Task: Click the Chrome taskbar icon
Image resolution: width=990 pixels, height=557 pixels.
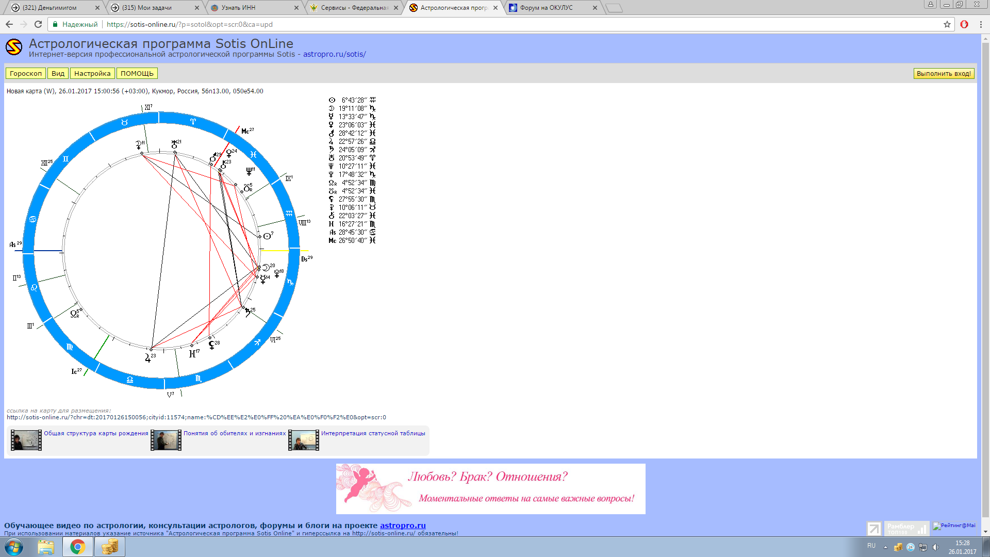Action: pyautogui.click(x=78, y=547)
